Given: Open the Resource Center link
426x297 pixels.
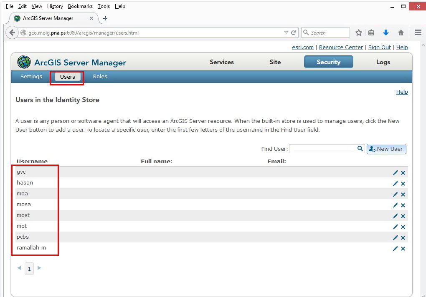Looking at the screenshot, I should click(x=341, y=47).
